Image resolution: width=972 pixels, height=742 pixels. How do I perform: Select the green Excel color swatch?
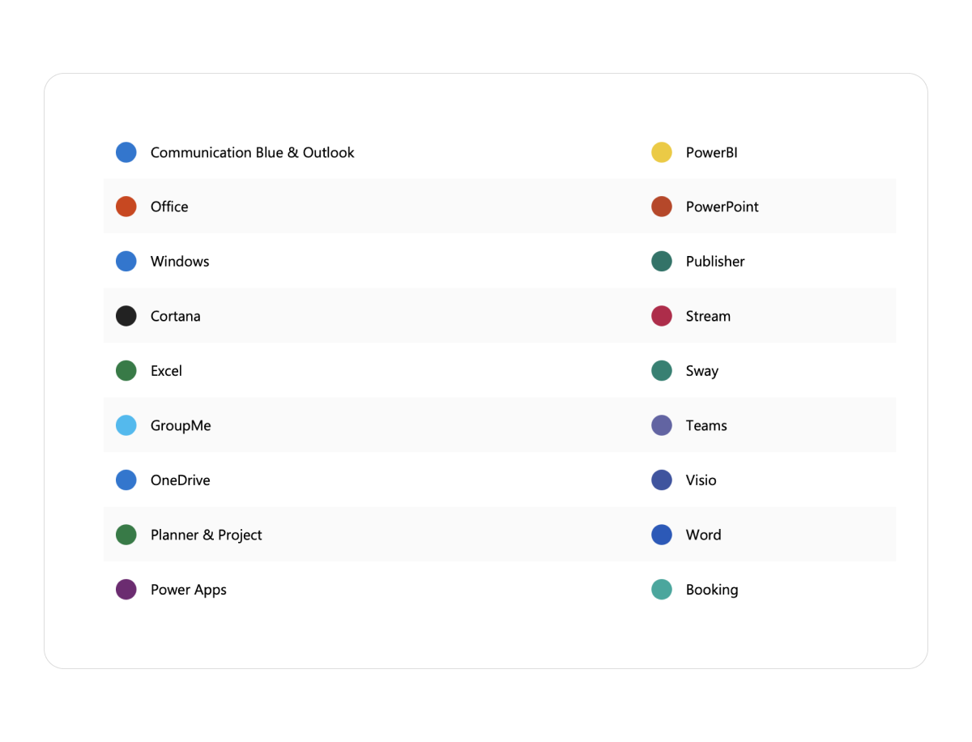[x=126, y=371]
